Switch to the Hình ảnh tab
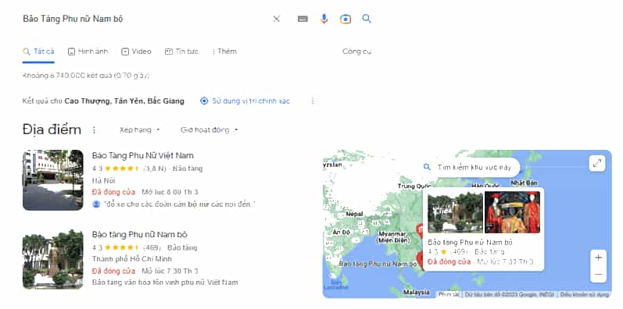623x309 pixels. [88, 51]
